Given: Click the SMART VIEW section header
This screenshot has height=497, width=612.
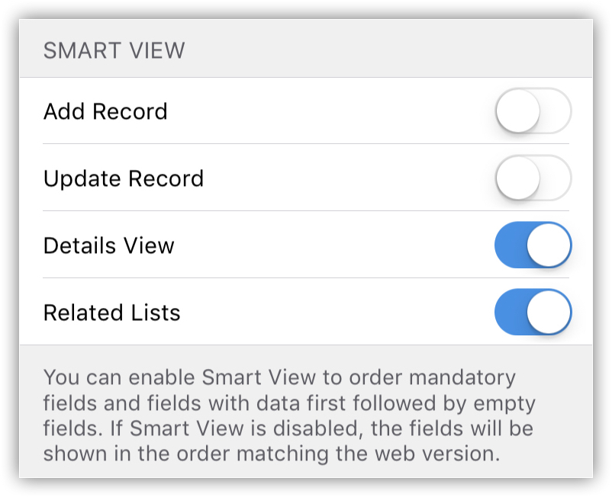Looking at the screenshot, I should point(114,51).
